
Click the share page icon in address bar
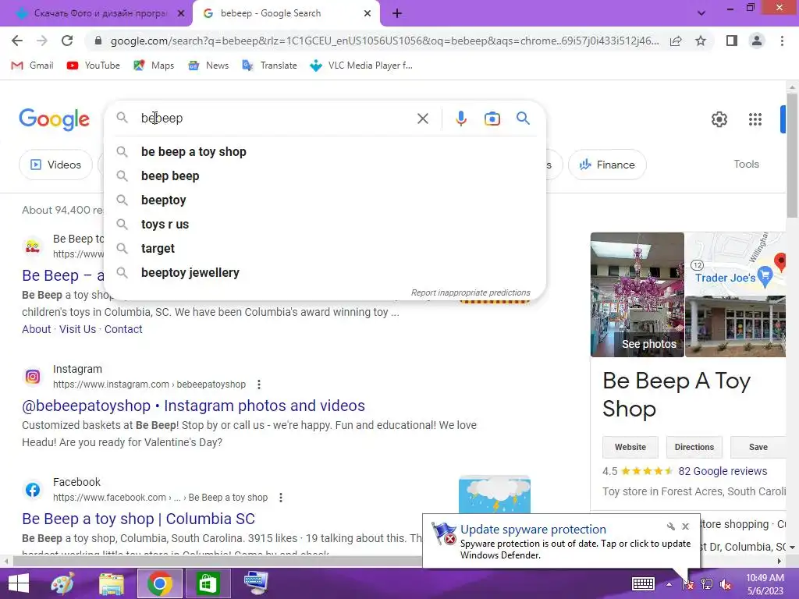point(676,41)
